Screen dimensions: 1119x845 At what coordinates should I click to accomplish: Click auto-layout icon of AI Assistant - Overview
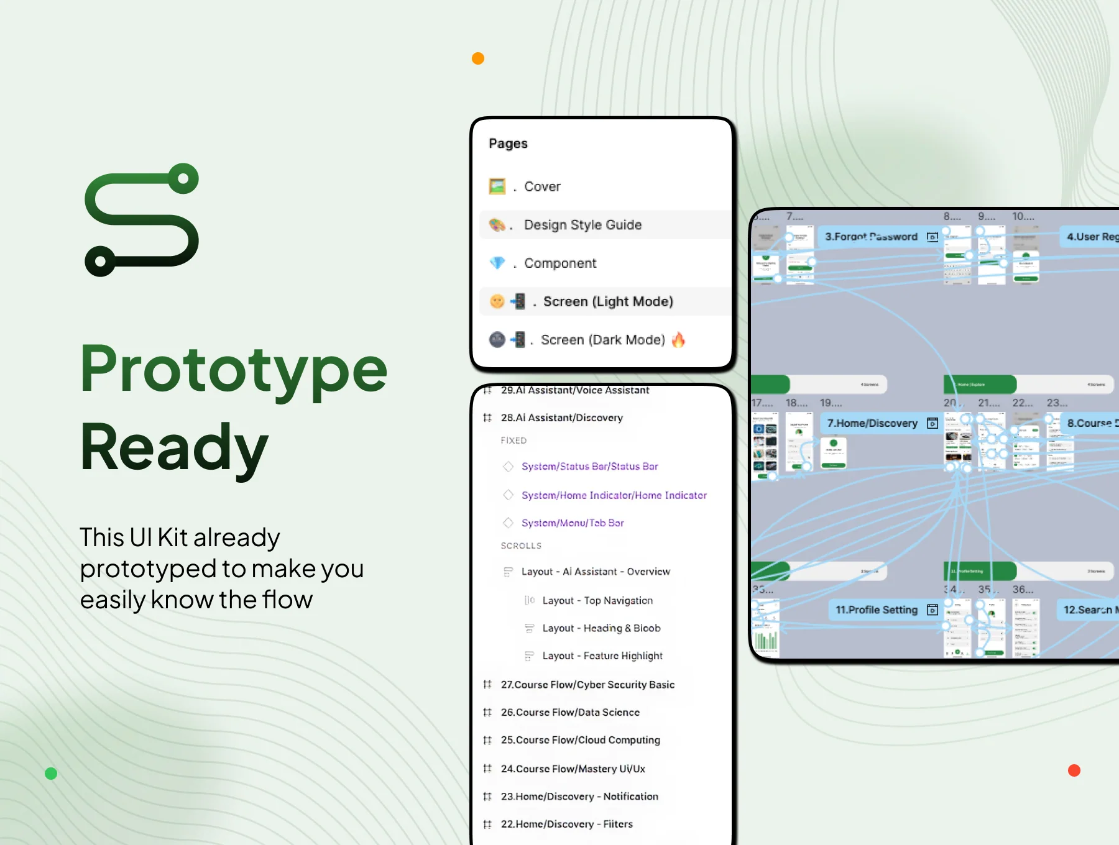[509, 572]
